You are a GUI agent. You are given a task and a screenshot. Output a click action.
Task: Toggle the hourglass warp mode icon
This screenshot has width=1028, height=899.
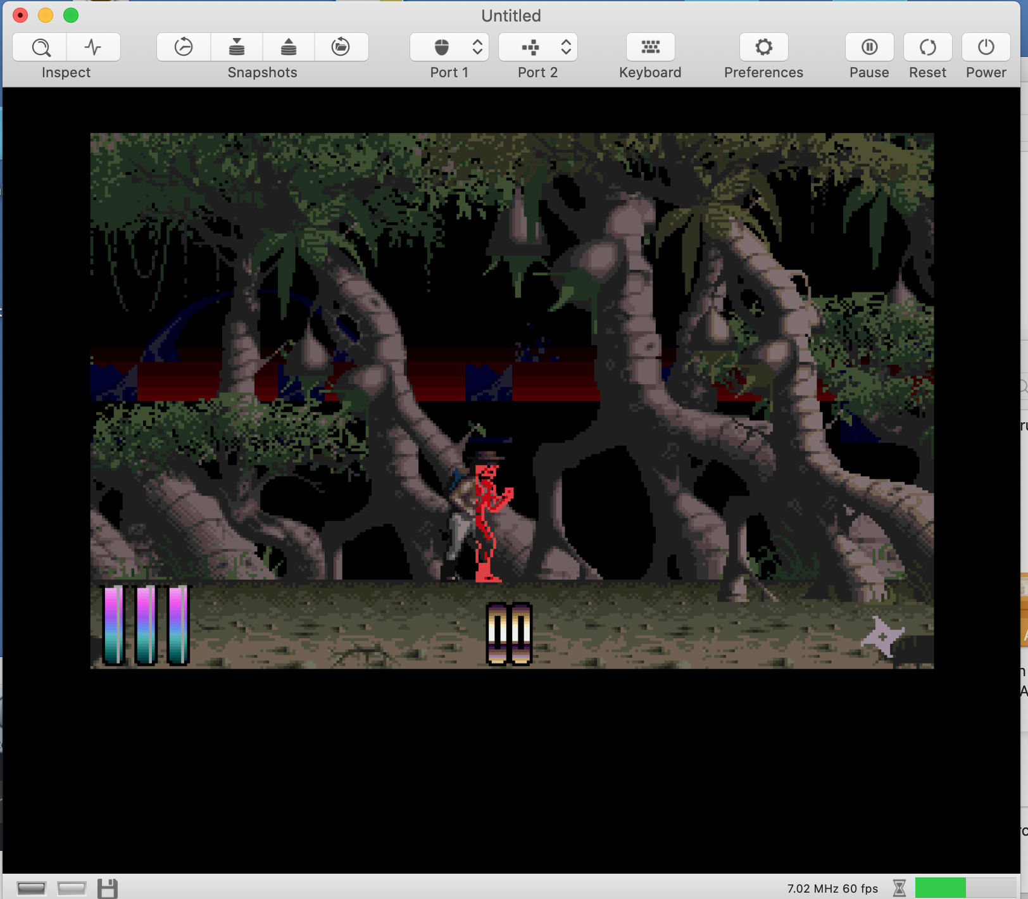tap(899, 888)
